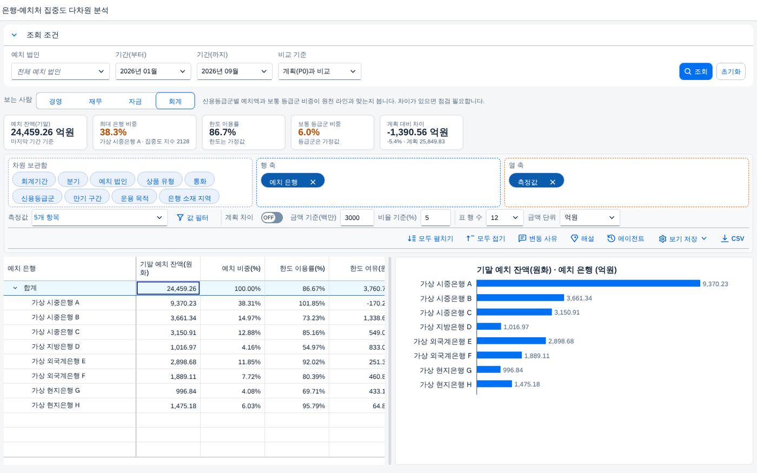The image size is (757, 473).
Task: Remove 측정값 chip from column axis
Action: [x=553, y=182]
